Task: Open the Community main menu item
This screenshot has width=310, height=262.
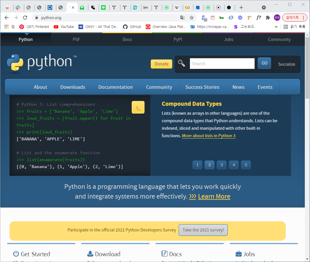Action: (x=159, y=87)
